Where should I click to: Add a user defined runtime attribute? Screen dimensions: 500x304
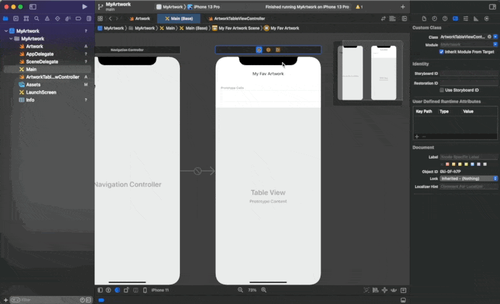(x=417, y=136)
